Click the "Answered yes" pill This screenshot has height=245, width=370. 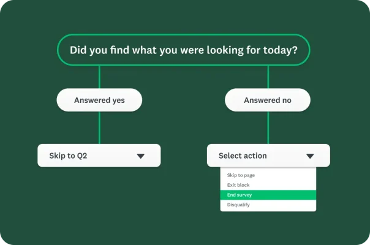[x=99, y=100]
